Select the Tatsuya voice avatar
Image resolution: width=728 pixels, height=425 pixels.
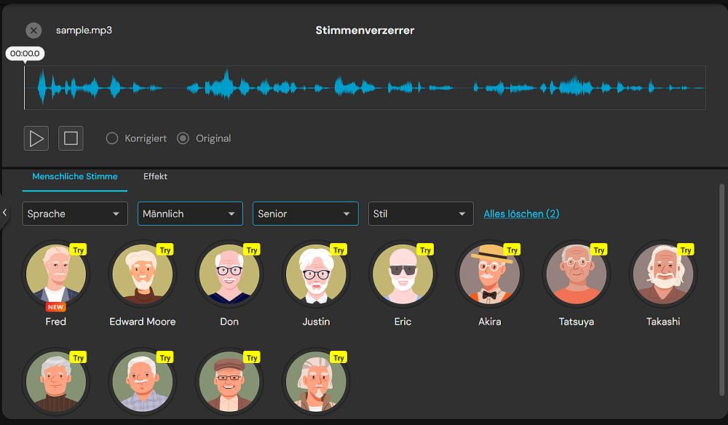point(577,274)
